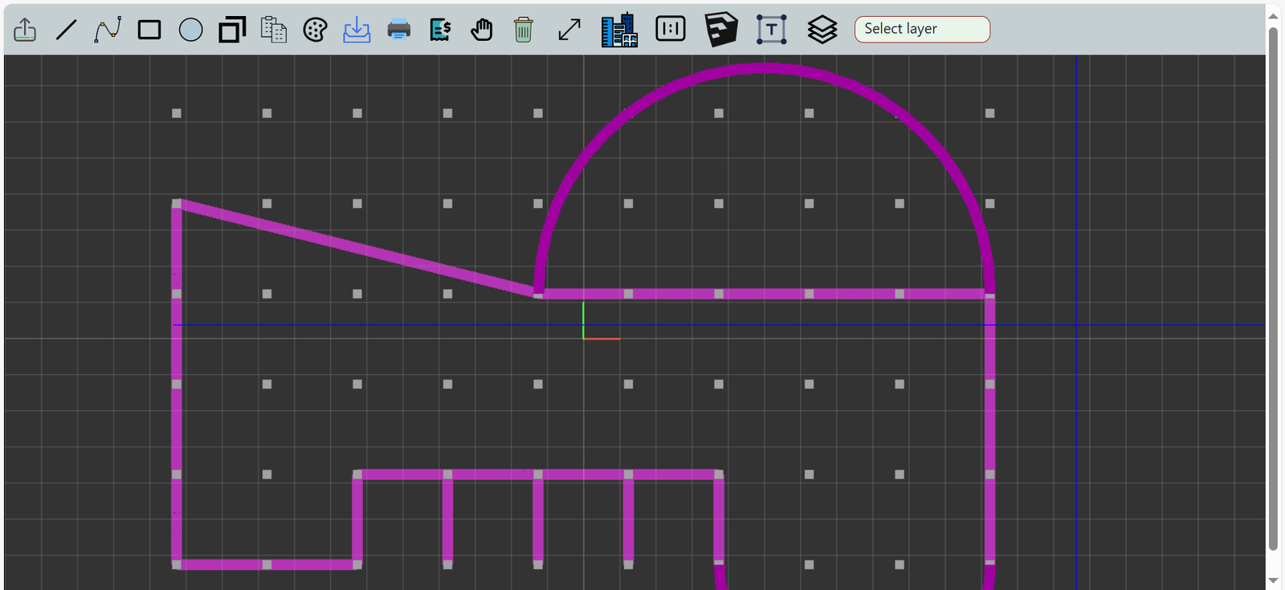Image resolution: width=1285 pixels, height=590 pixels.
Task: Click the blue download tray icon
Action: pyautogui.click(x=357, y=30)
